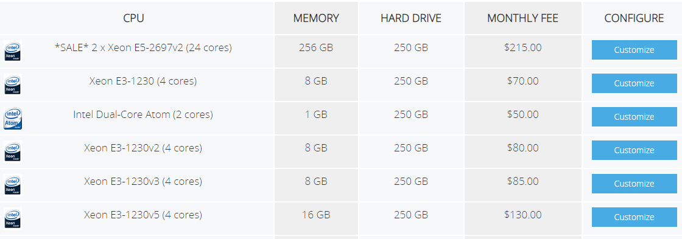The image size is (682, 239).
Task: Click Intel Xeon logo beside E3-1230 row
Action: click(13, 85)
